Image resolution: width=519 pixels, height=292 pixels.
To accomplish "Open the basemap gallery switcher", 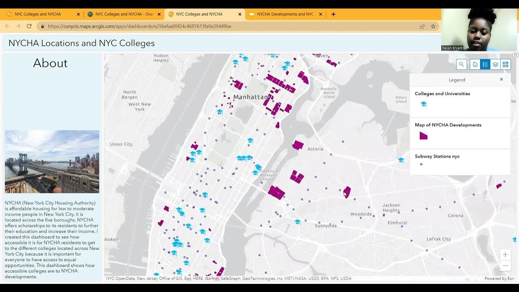I will click(505, 64).
